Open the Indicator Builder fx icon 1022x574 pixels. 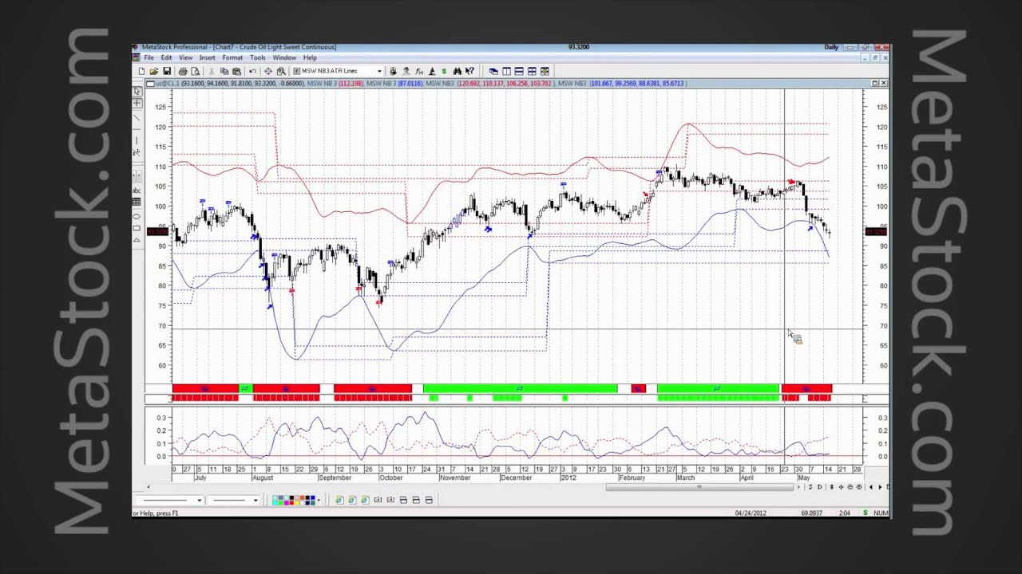pos(419,71)
